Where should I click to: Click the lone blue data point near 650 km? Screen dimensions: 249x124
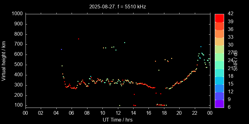[x=61, y=49]
